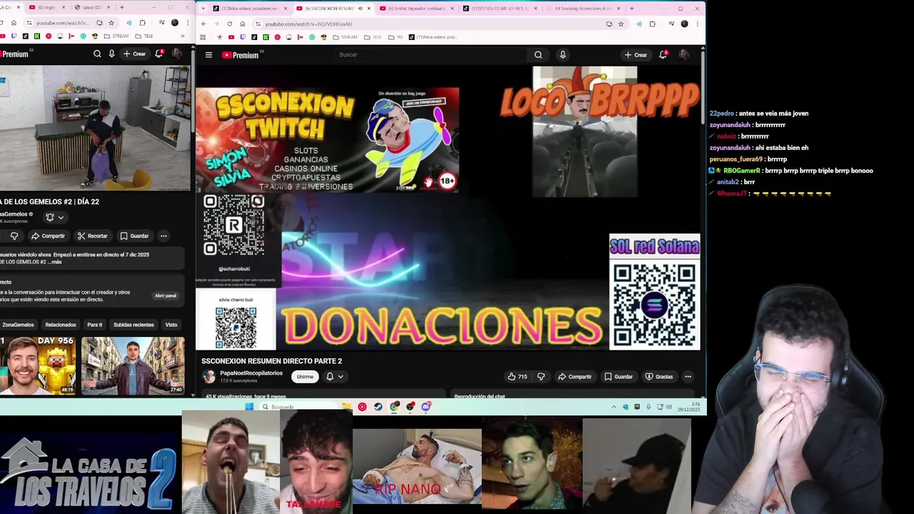Click the Unirme membership button
Screen dimensions: 914x514
coord(305,377)
